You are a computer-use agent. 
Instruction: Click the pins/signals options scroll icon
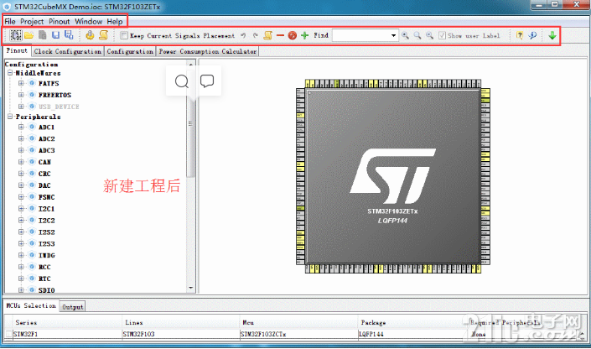point(267,35)
